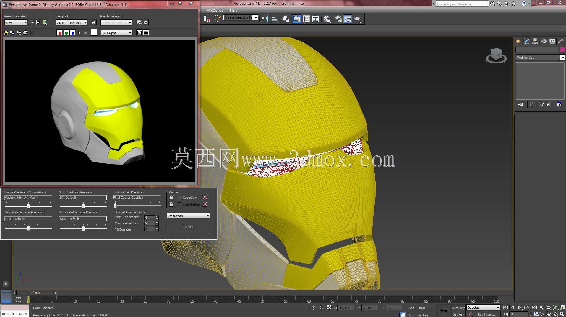Clear the rendered frame with X icon

click(x=32, y=33)
